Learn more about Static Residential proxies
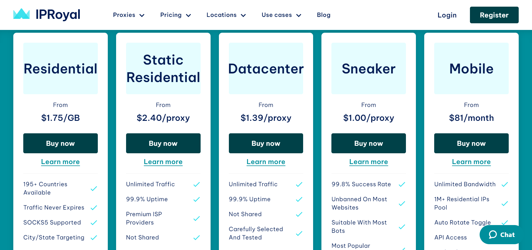The width and height of the screenshot is (532, 250). pos(163,162)
